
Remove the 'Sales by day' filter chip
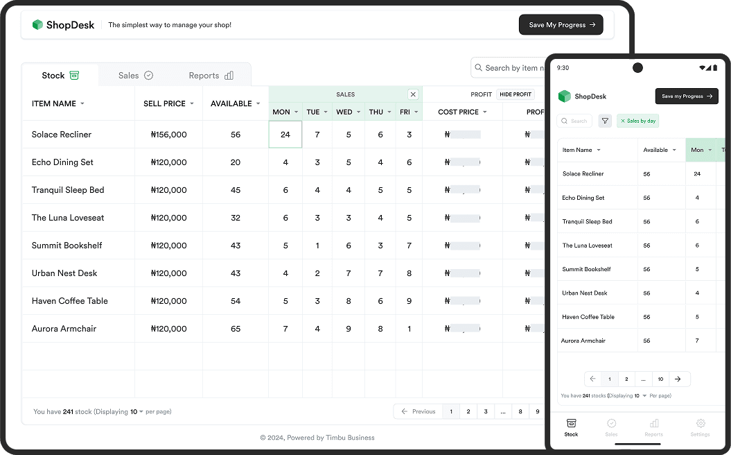(x=622, y=121)
